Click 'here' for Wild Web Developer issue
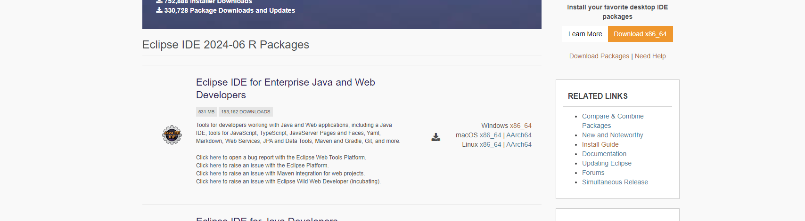 [215, 182]
